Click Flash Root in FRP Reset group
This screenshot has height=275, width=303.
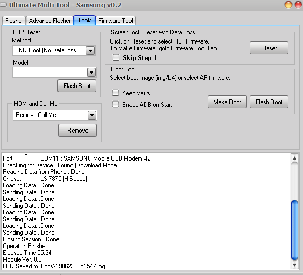[77, 86]
